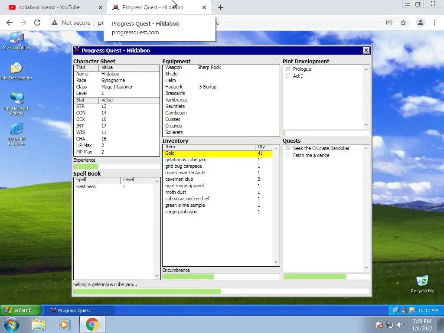Toggle the Prologue checkbox
This screenshot has height=333, width=444.
coord(288,69)
